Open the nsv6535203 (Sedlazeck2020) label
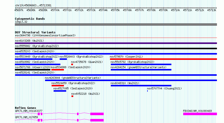The image size is (224, 123). 35,51
